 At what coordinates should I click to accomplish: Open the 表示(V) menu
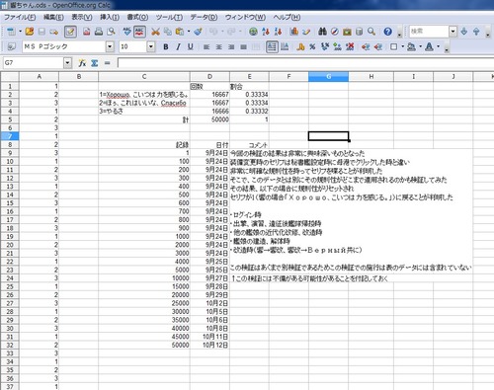point(82,17)
